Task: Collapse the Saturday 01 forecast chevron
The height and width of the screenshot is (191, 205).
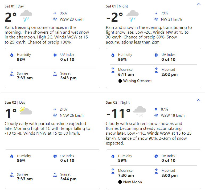Action: 198,4
